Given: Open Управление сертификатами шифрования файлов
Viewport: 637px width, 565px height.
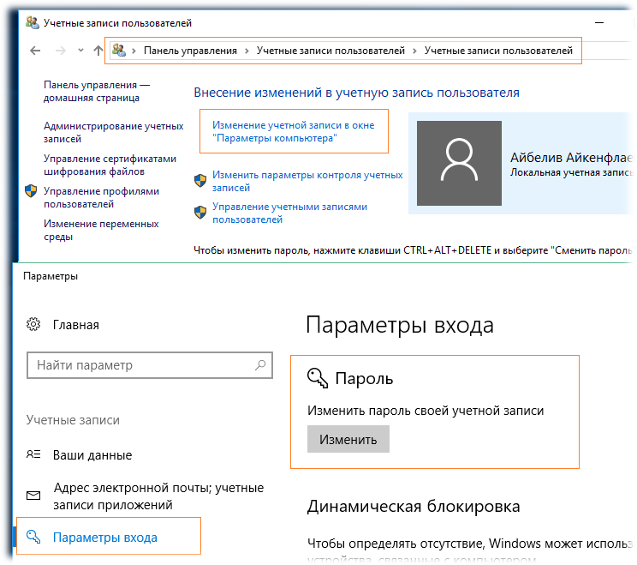Looking at the screenshot, I should click(110, 165).
